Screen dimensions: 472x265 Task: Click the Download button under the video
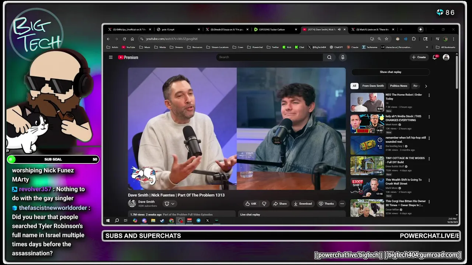point(303,204)
